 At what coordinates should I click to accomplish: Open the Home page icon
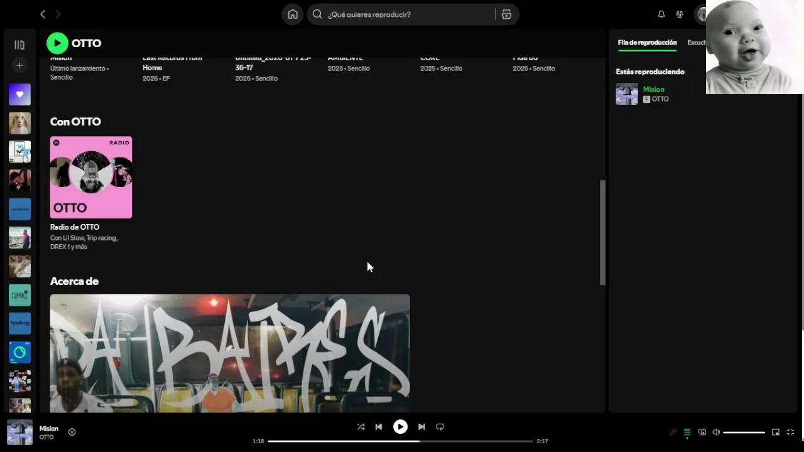click(x=293, y=14)
